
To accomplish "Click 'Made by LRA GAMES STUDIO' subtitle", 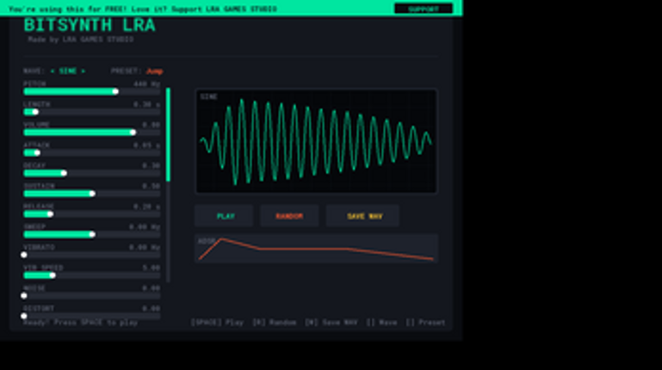I will pos(81,40).
